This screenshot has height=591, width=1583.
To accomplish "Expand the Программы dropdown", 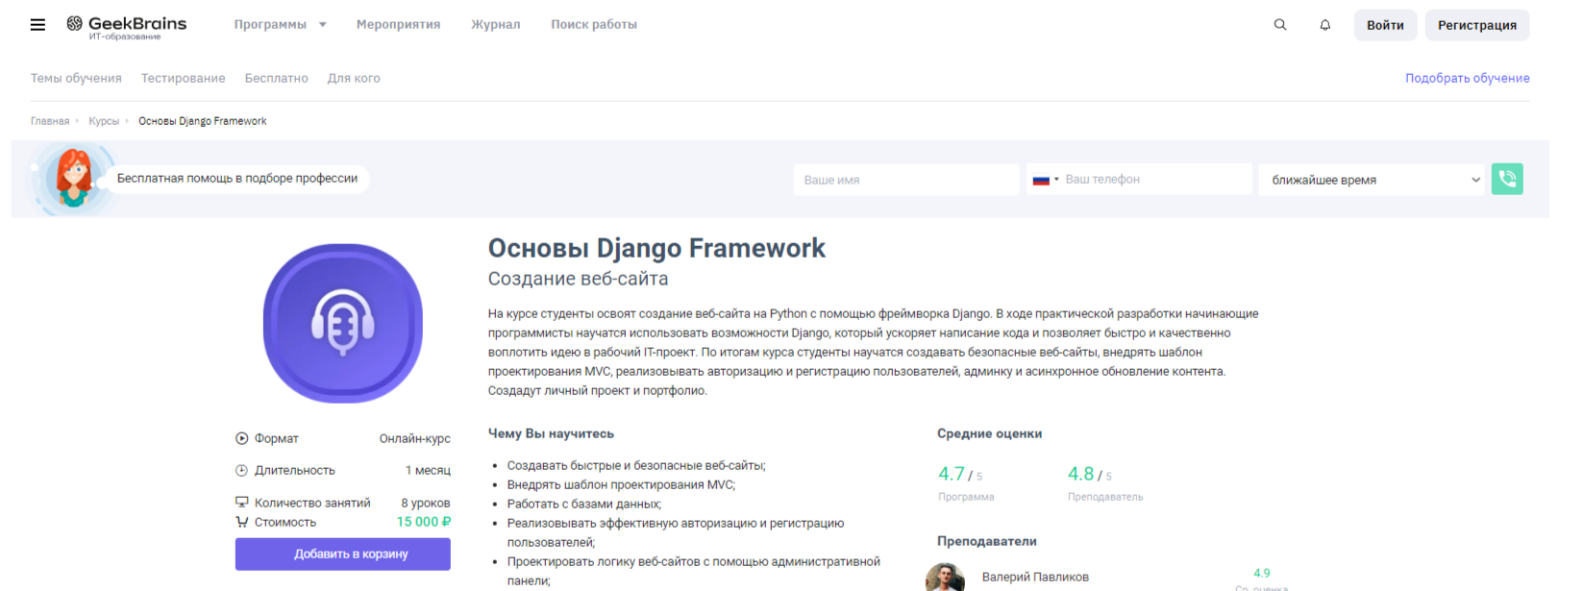I will (x=281, y=25).
